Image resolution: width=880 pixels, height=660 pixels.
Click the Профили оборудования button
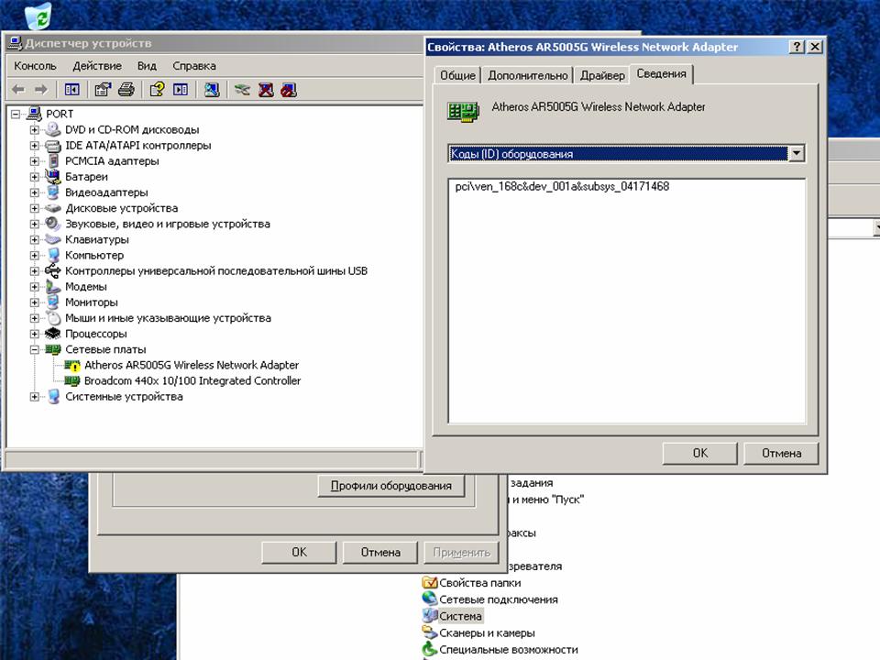[x=390, y=486]
